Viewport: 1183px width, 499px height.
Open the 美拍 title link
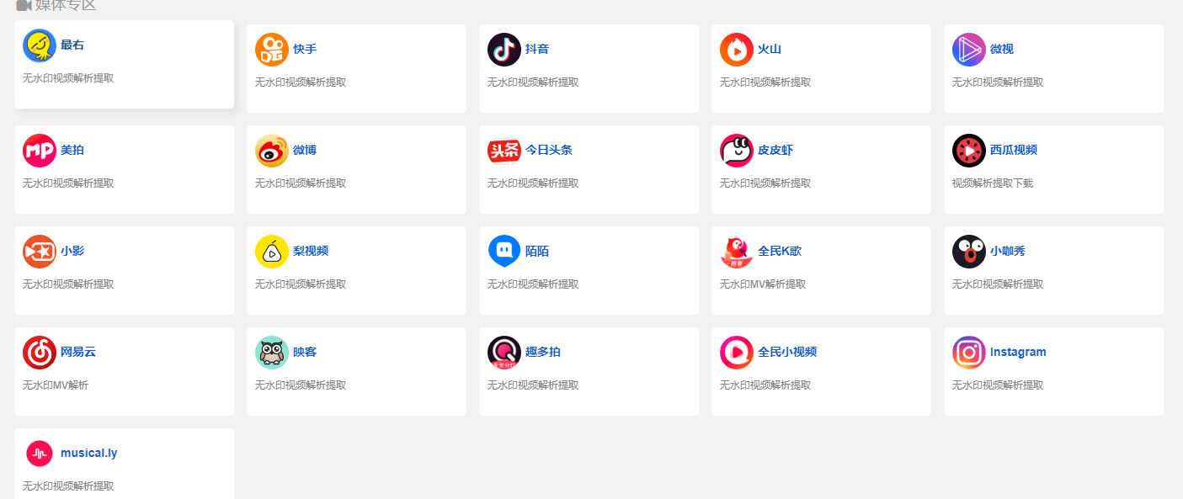pos(72,150)
